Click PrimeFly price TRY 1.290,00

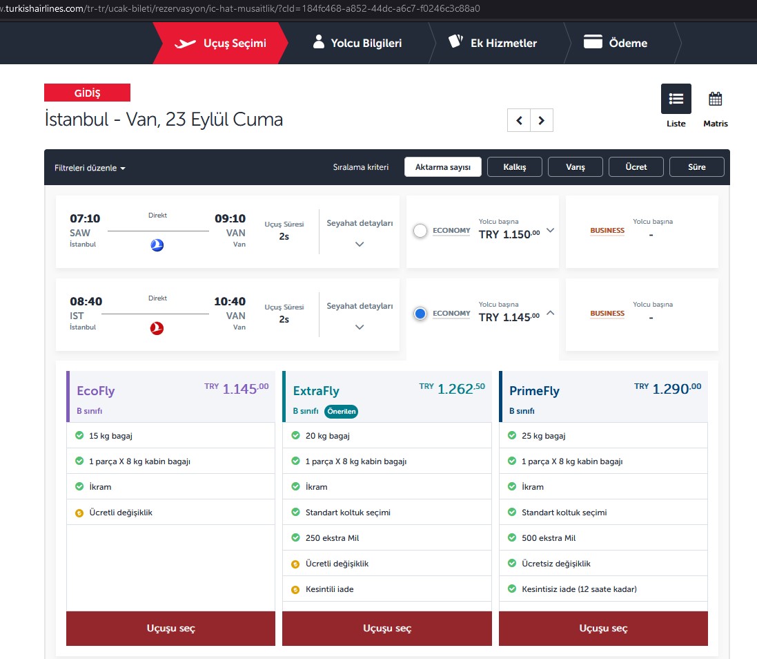click(x=668, y=388)
